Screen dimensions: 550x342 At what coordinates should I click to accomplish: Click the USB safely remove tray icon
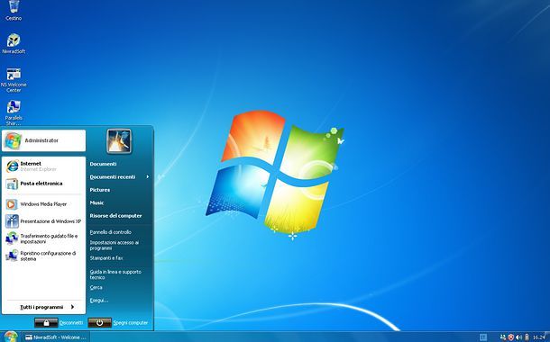pyautogui.click(x=527, y=337)
